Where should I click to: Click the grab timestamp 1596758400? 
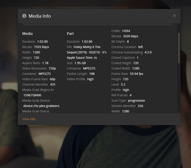pyautogui.click(x=32, y=95)
